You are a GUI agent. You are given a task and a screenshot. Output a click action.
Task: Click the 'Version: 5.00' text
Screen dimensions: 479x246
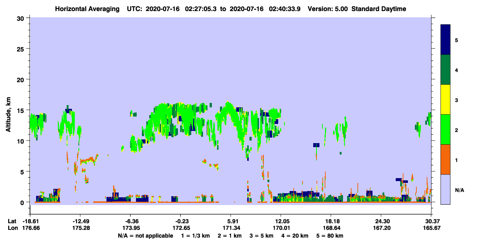tap(328, 9)
